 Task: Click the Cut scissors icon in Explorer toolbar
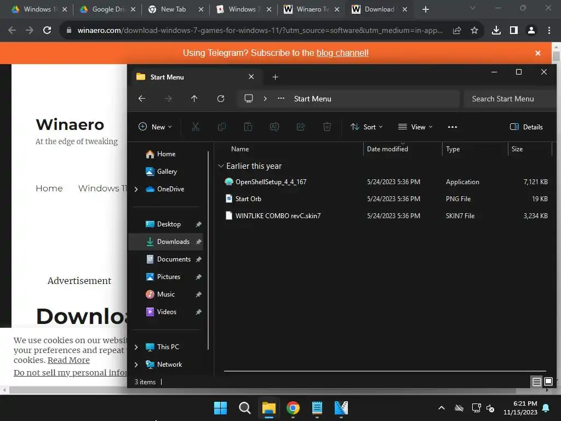tap(196, 127)
